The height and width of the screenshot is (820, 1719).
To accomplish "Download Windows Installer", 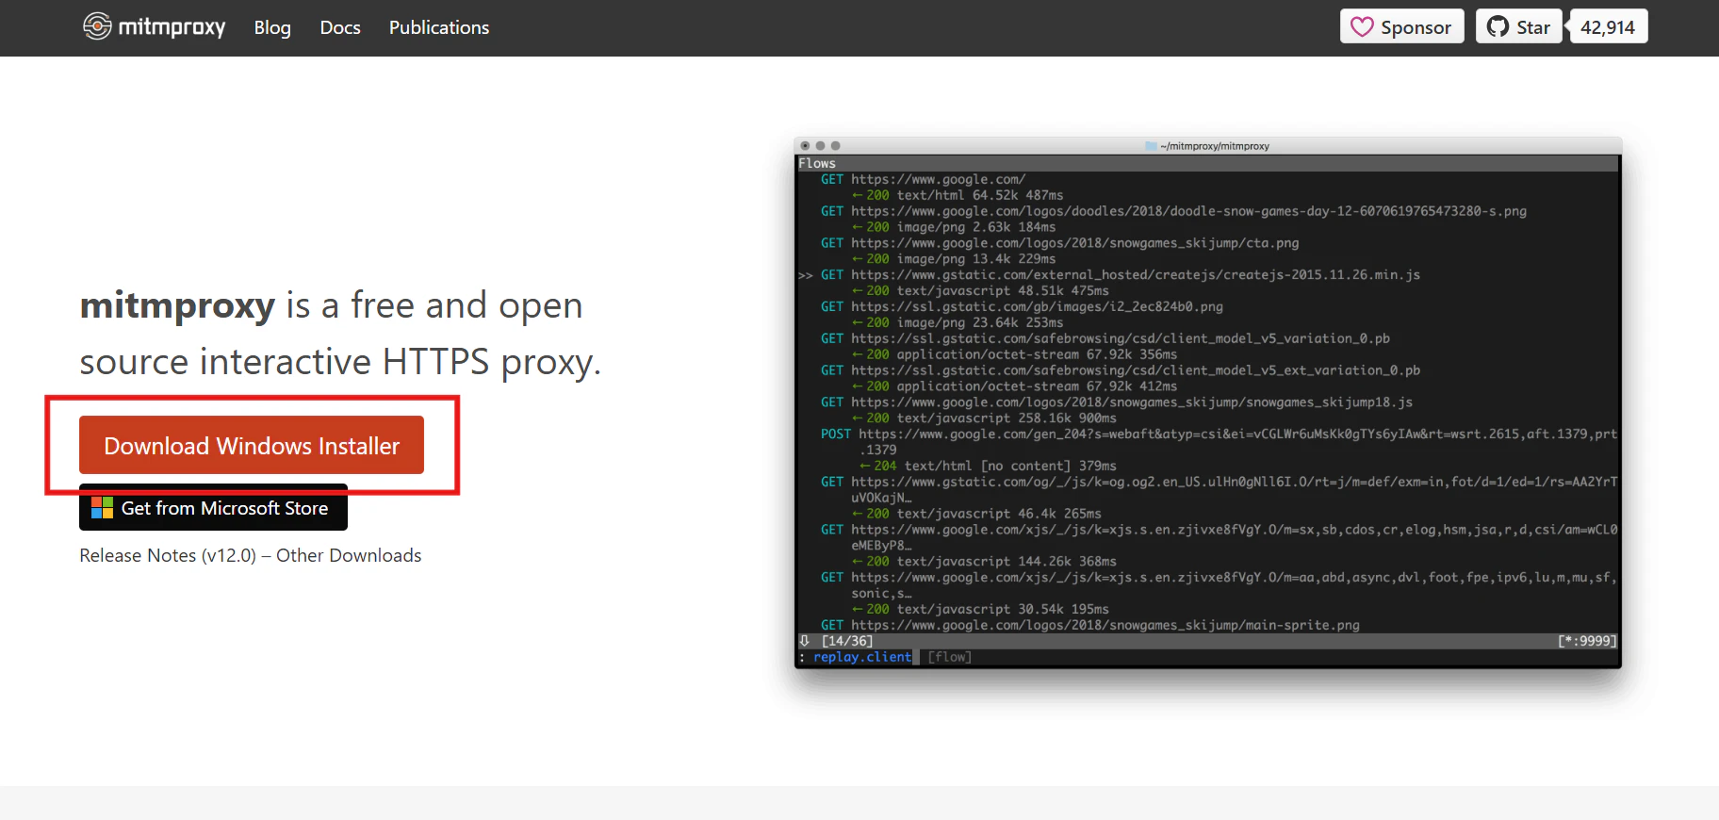I will coord(252,445).
